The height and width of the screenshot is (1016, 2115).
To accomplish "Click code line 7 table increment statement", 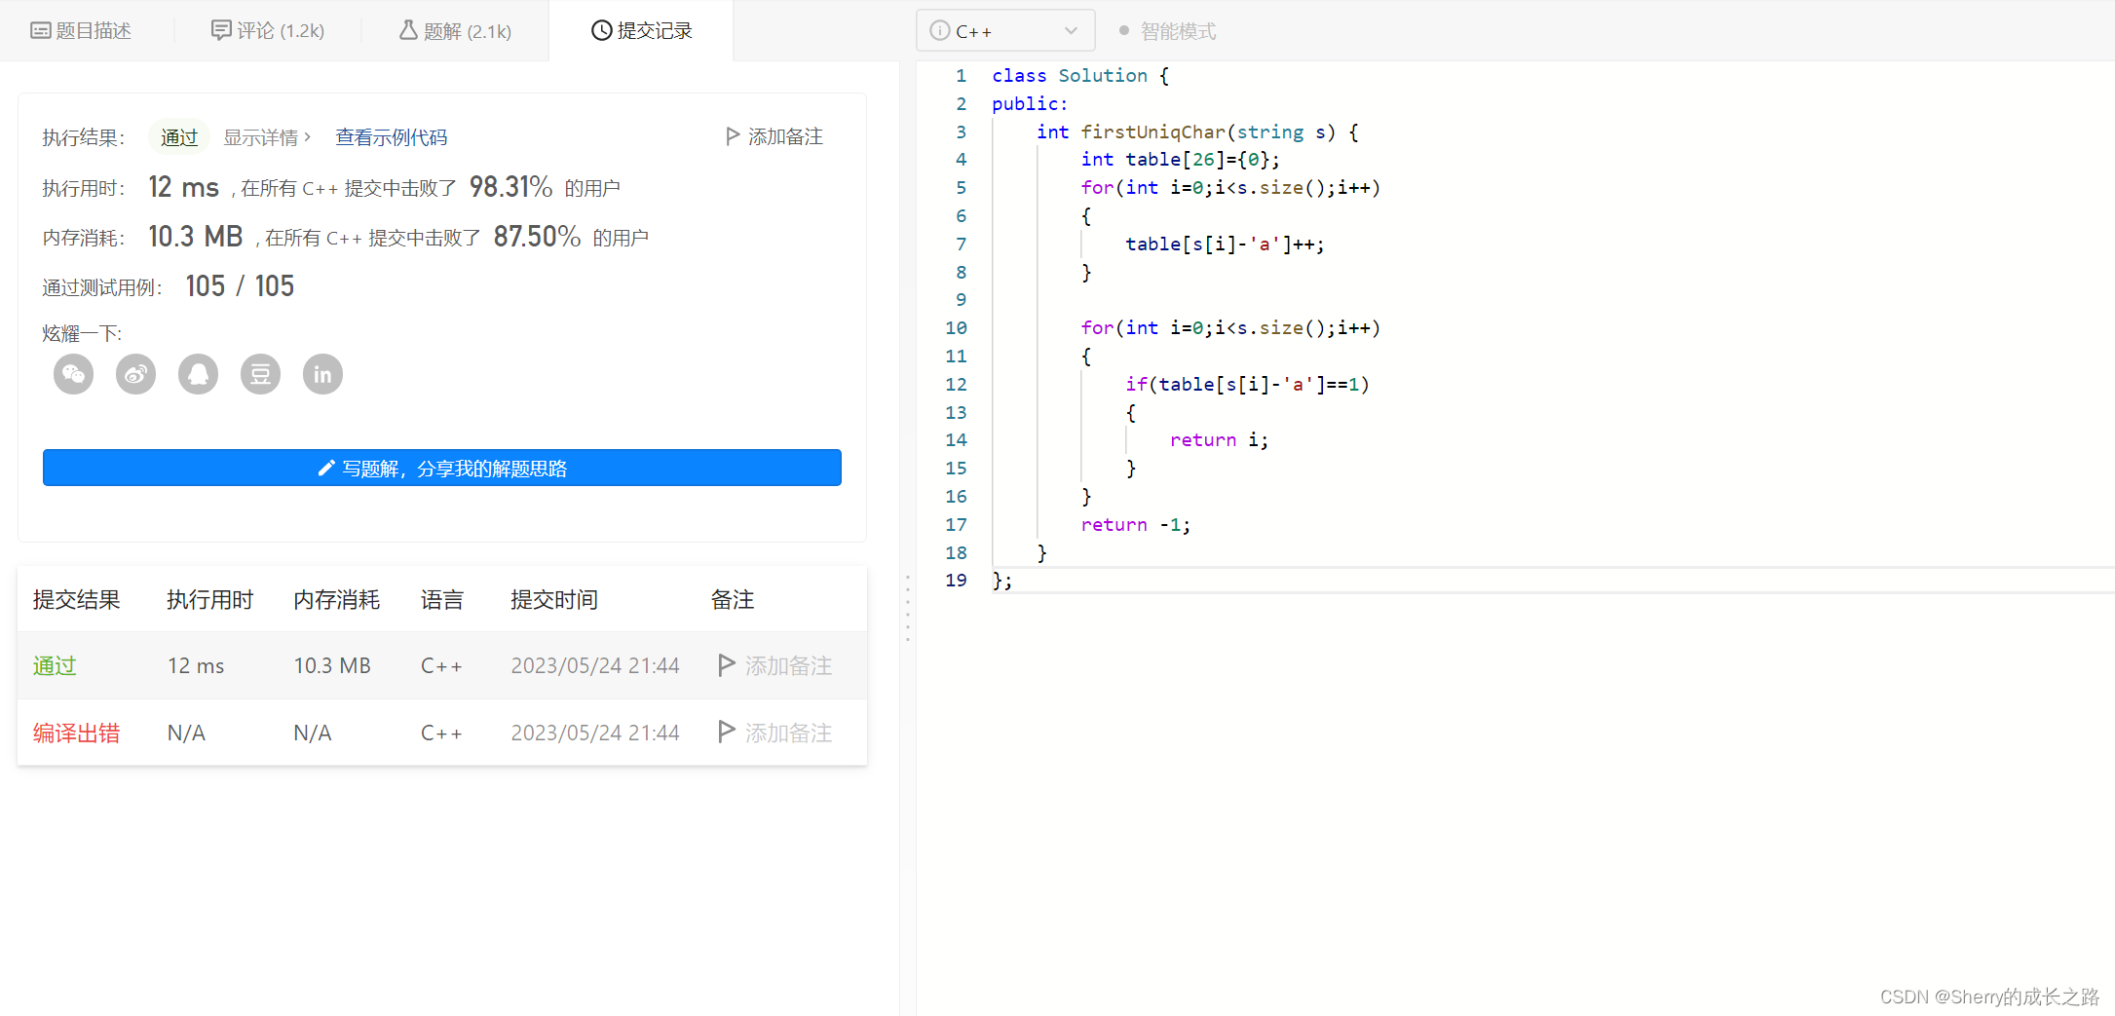I will (1225, 244).
